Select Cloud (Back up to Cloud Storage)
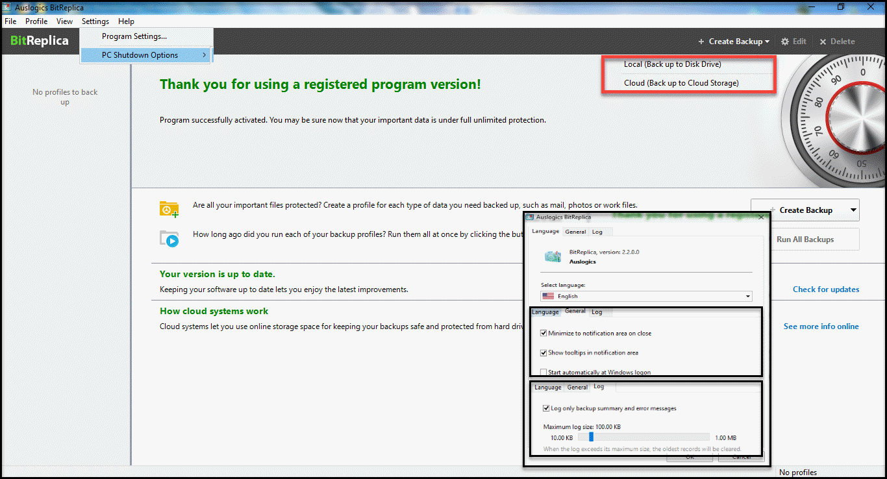887x479 pixels. (x=681, y=83)
